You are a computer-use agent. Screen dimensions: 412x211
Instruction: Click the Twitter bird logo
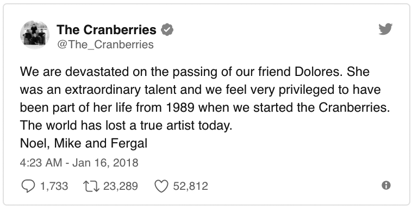[x=385, y=29]
